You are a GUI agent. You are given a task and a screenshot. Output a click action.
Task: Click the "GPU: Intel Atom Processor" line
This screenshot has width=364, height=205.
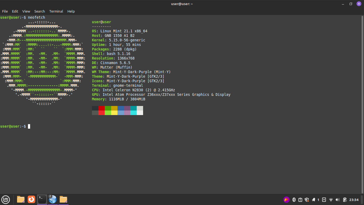pos(161,94)
